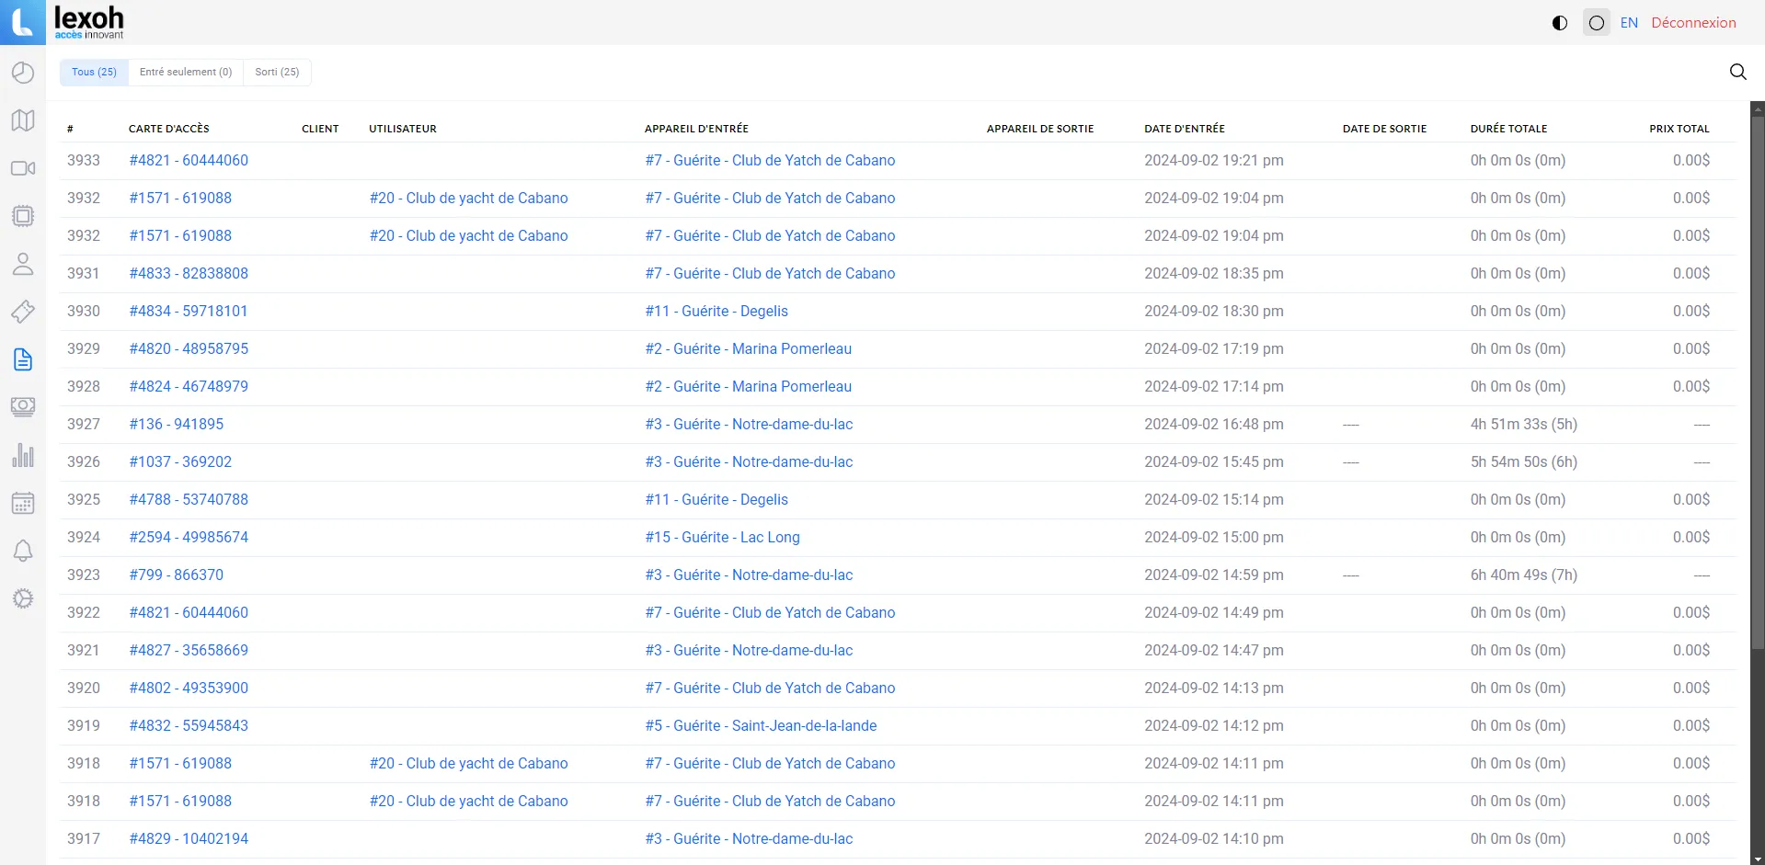Open notifications bell icon
The image size is (1765, 865).
tap(23, 551)
